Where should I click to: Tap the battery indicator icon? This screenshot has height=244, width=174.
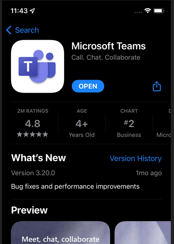coord(159,11)
